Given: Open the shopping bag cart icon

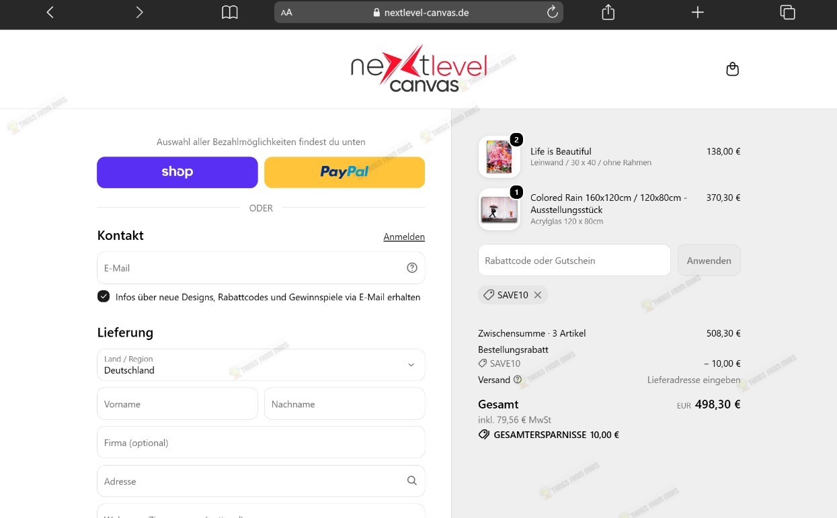Looking at the screenshot, I should 733,69.
